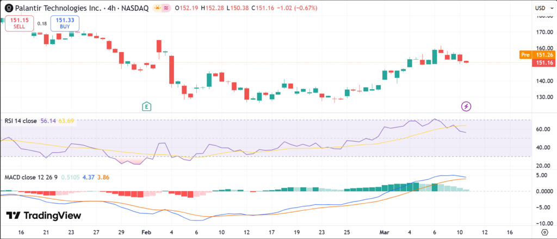Click the Feb label on time axis

(146, 231)
